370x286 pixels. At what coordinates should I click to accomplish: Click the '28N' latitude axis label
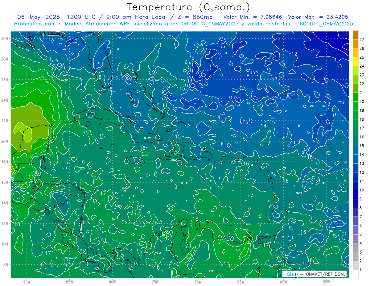tap(5, 59)
